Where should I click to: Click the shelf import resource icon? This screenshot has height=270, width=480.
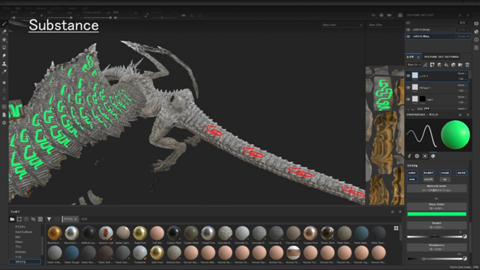[x=40, y=219]
